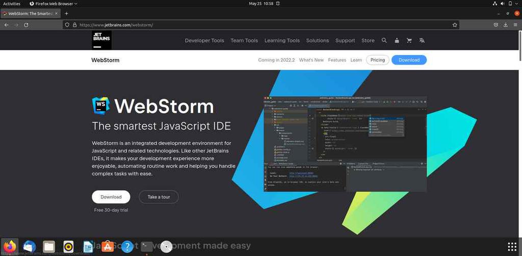Screen dimensions: 522x256
Task: Click the site padlock security icon
Action: 74,25
